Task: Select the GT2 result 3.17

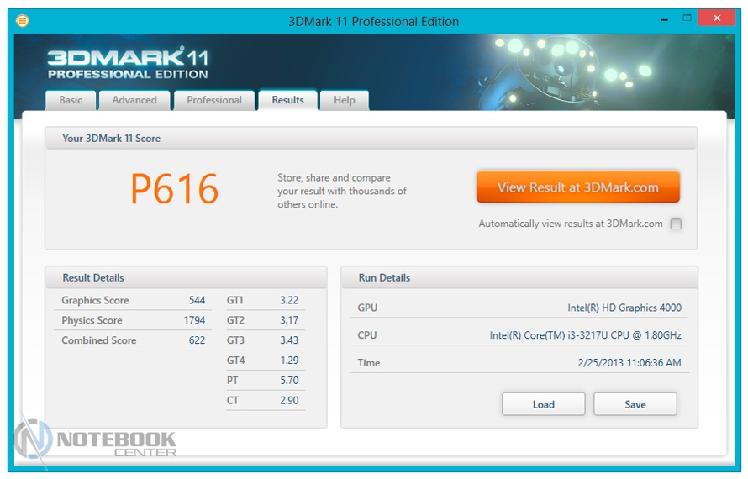Action: pyautogui.click(x=289, y=320)
